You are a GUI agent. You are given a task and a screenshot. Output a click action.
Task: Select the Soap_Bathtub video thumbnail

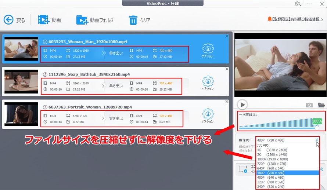pyautogui.click(x=21, y=81)
